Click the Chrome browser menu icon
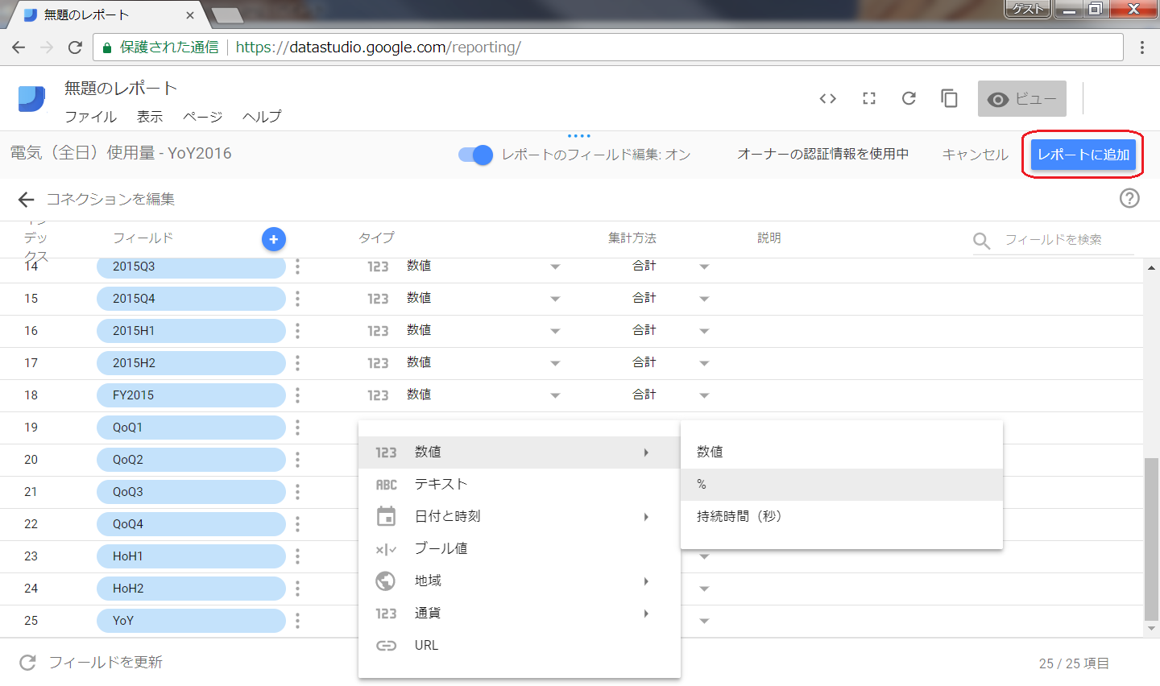 pyautogui.click(x=1141, y=48)
